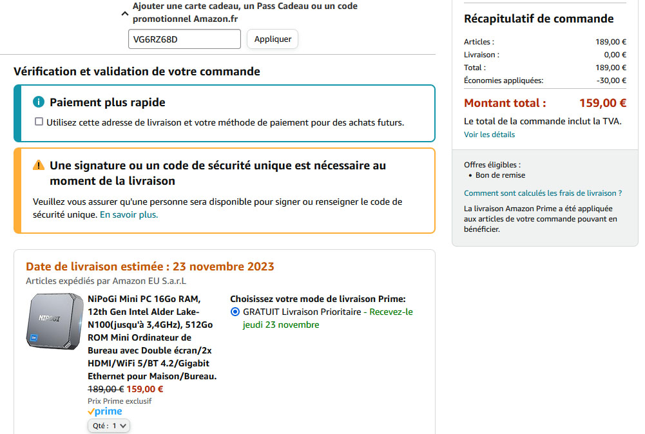Click the Vérification et validation de votre commande heading

(x=137, y=71)
